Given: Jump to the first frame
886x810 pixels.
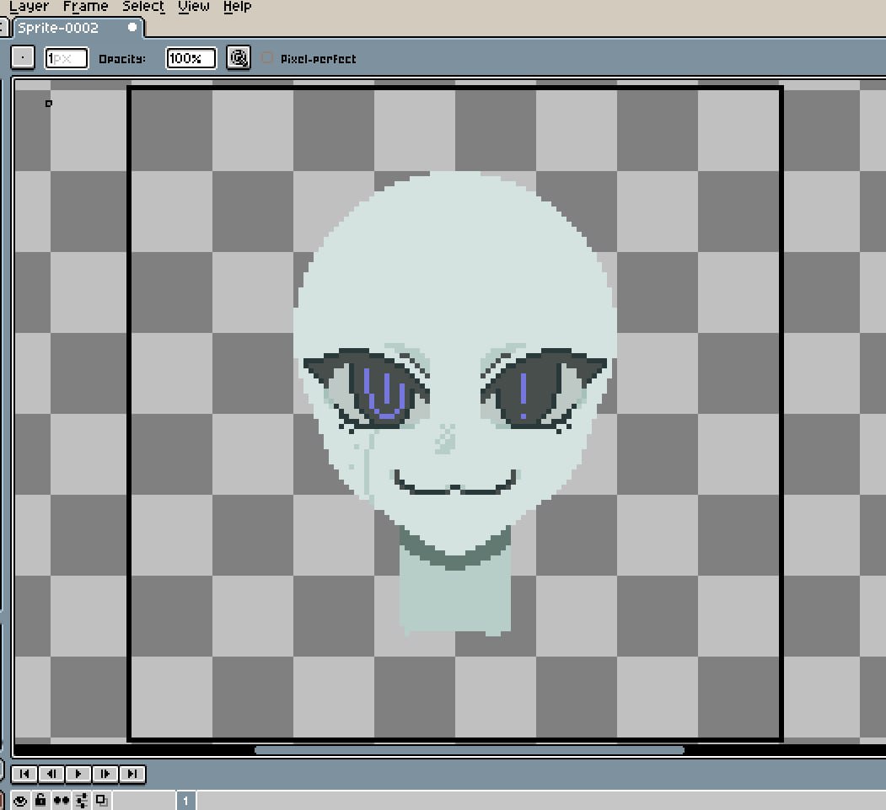Looking at the screenshot, I should pyautogui.click(x=24, y=774).
